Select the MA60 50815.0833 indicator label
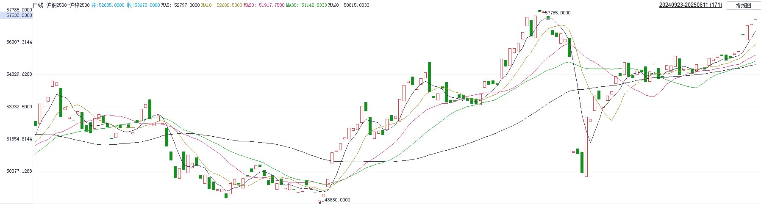761x204 pixels. point(349,5)
